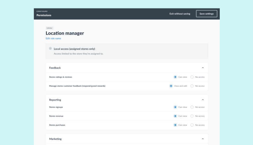Image resolution: width=253 pixels, height=145 pixels.
Task: Select Can view for Stores revenue
Action: click(x=175, y=116)
